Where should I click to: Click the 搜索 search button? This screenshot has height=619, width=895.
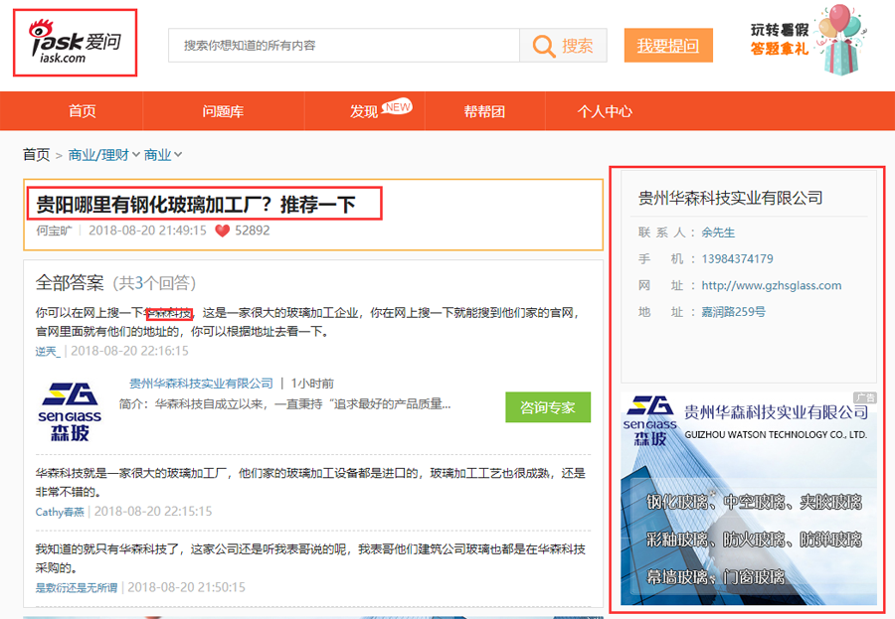(x=564, y=45)
